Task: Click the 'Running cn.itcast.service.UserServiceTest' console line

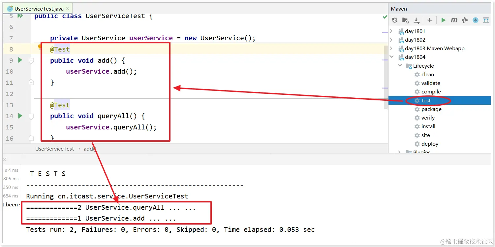Action: (x=107, y=196)
